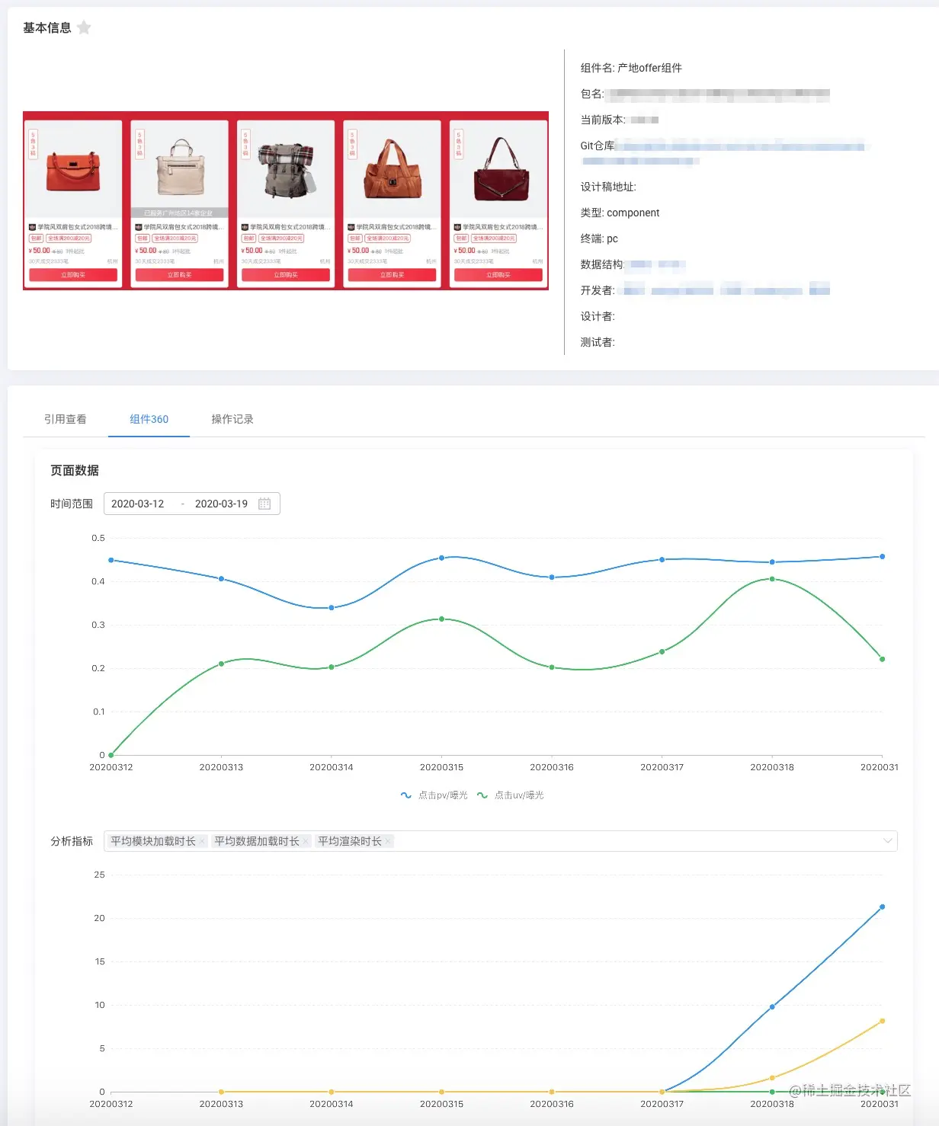Viewport: 939px width, 1126px height.
Task: Click the gray backpack product thumbnail
Action: (x=286, y=170)
